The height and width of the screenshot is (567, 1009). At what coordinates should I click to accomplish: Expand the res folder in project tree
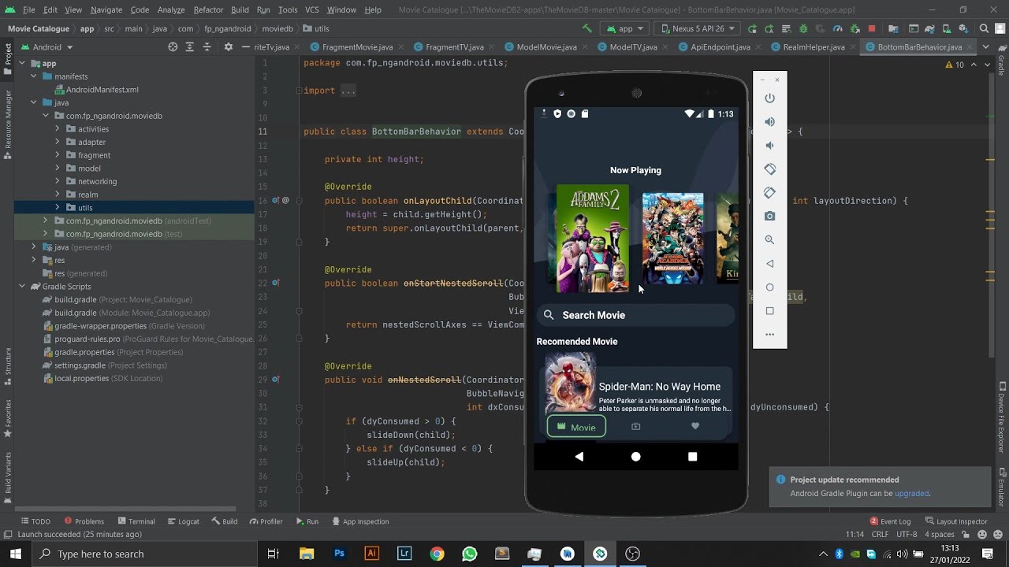point(34,260)
